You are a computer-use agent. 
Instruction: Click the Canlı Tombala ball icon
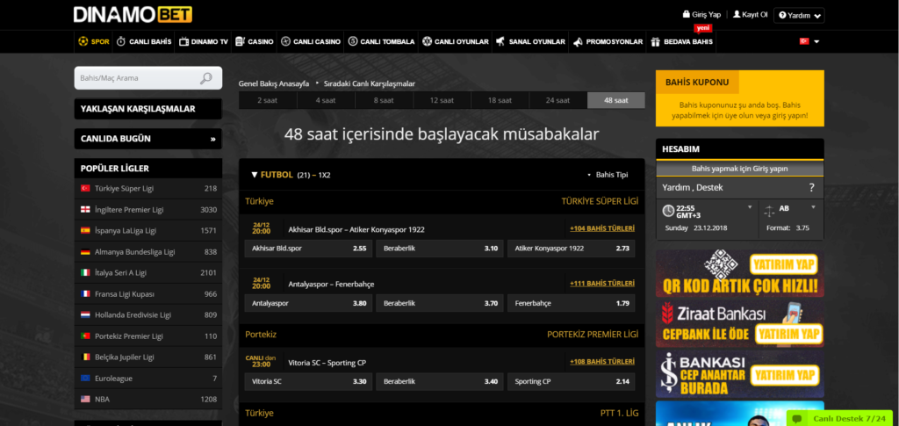point(353,42)
